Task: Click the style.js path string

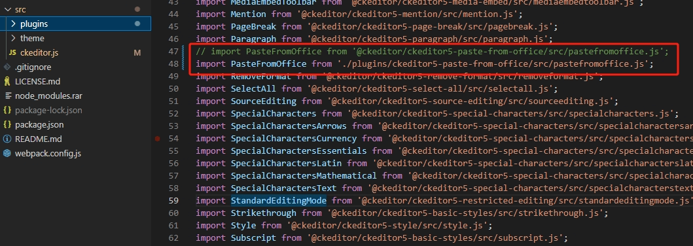Action: pos(389,225)
